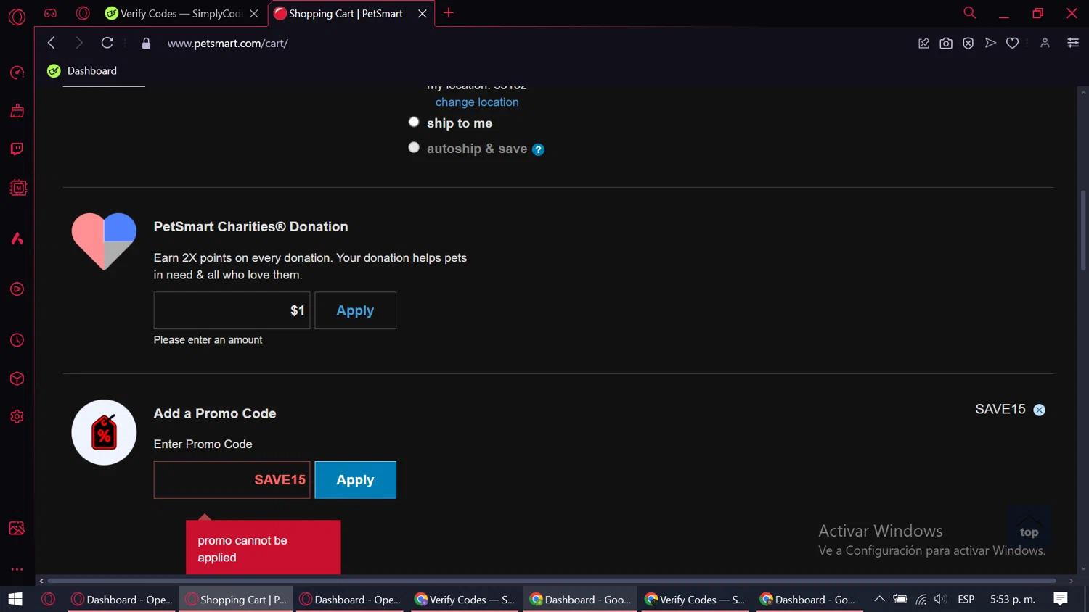This screenshot has height=612, width=1089.
Task: Show hidden system tray icons
Action: pyautogui.click(x=879, y=599)
